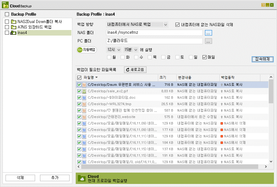Image resolution: width=277 pixels, height=187 pixels.
Task: Click the 접속해제 button
Action: click(x=263, y=59)
